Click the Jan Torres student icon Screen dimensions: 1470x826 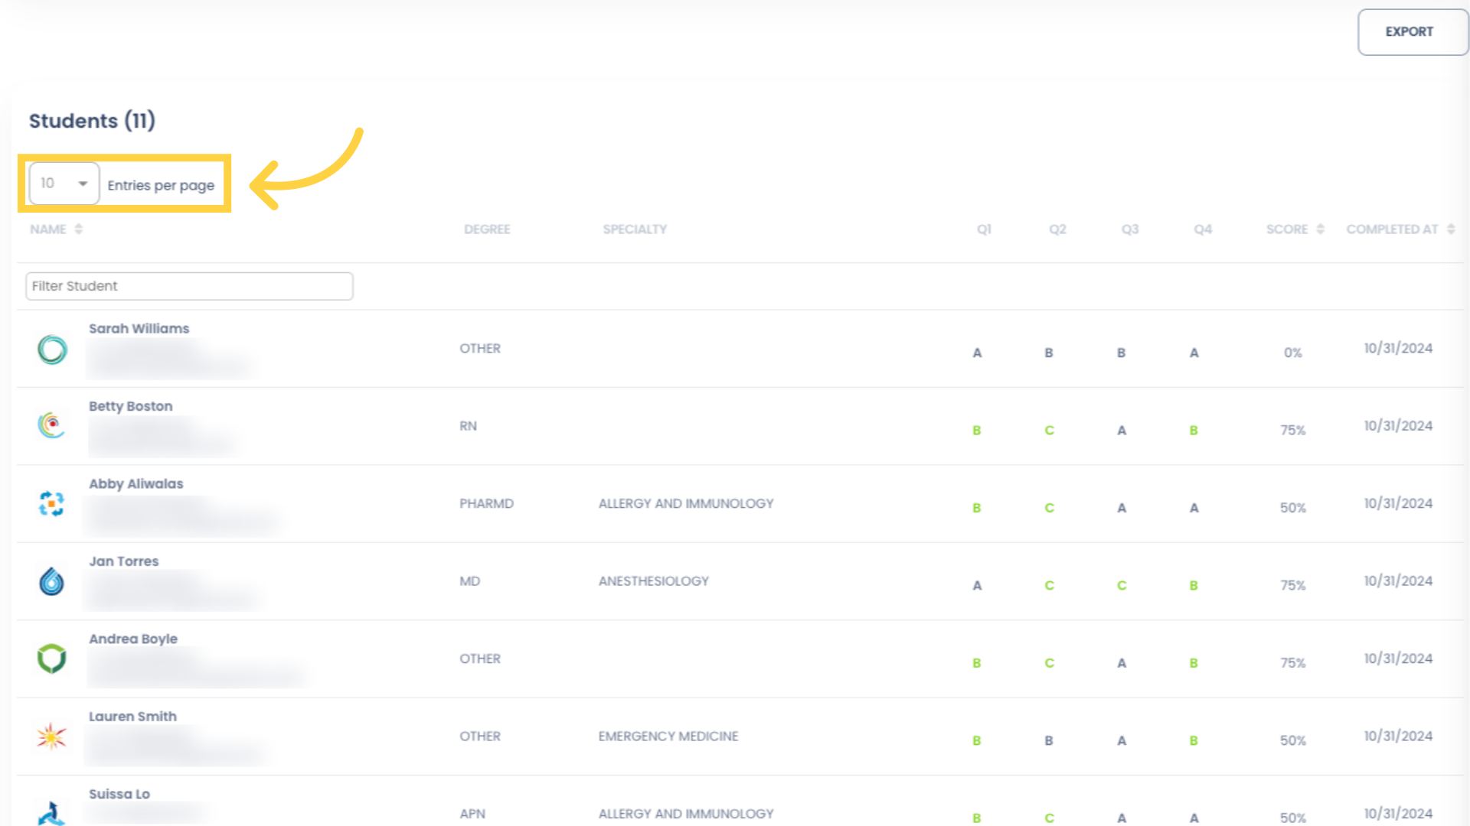pyautogui.click(x=51, y=581)
